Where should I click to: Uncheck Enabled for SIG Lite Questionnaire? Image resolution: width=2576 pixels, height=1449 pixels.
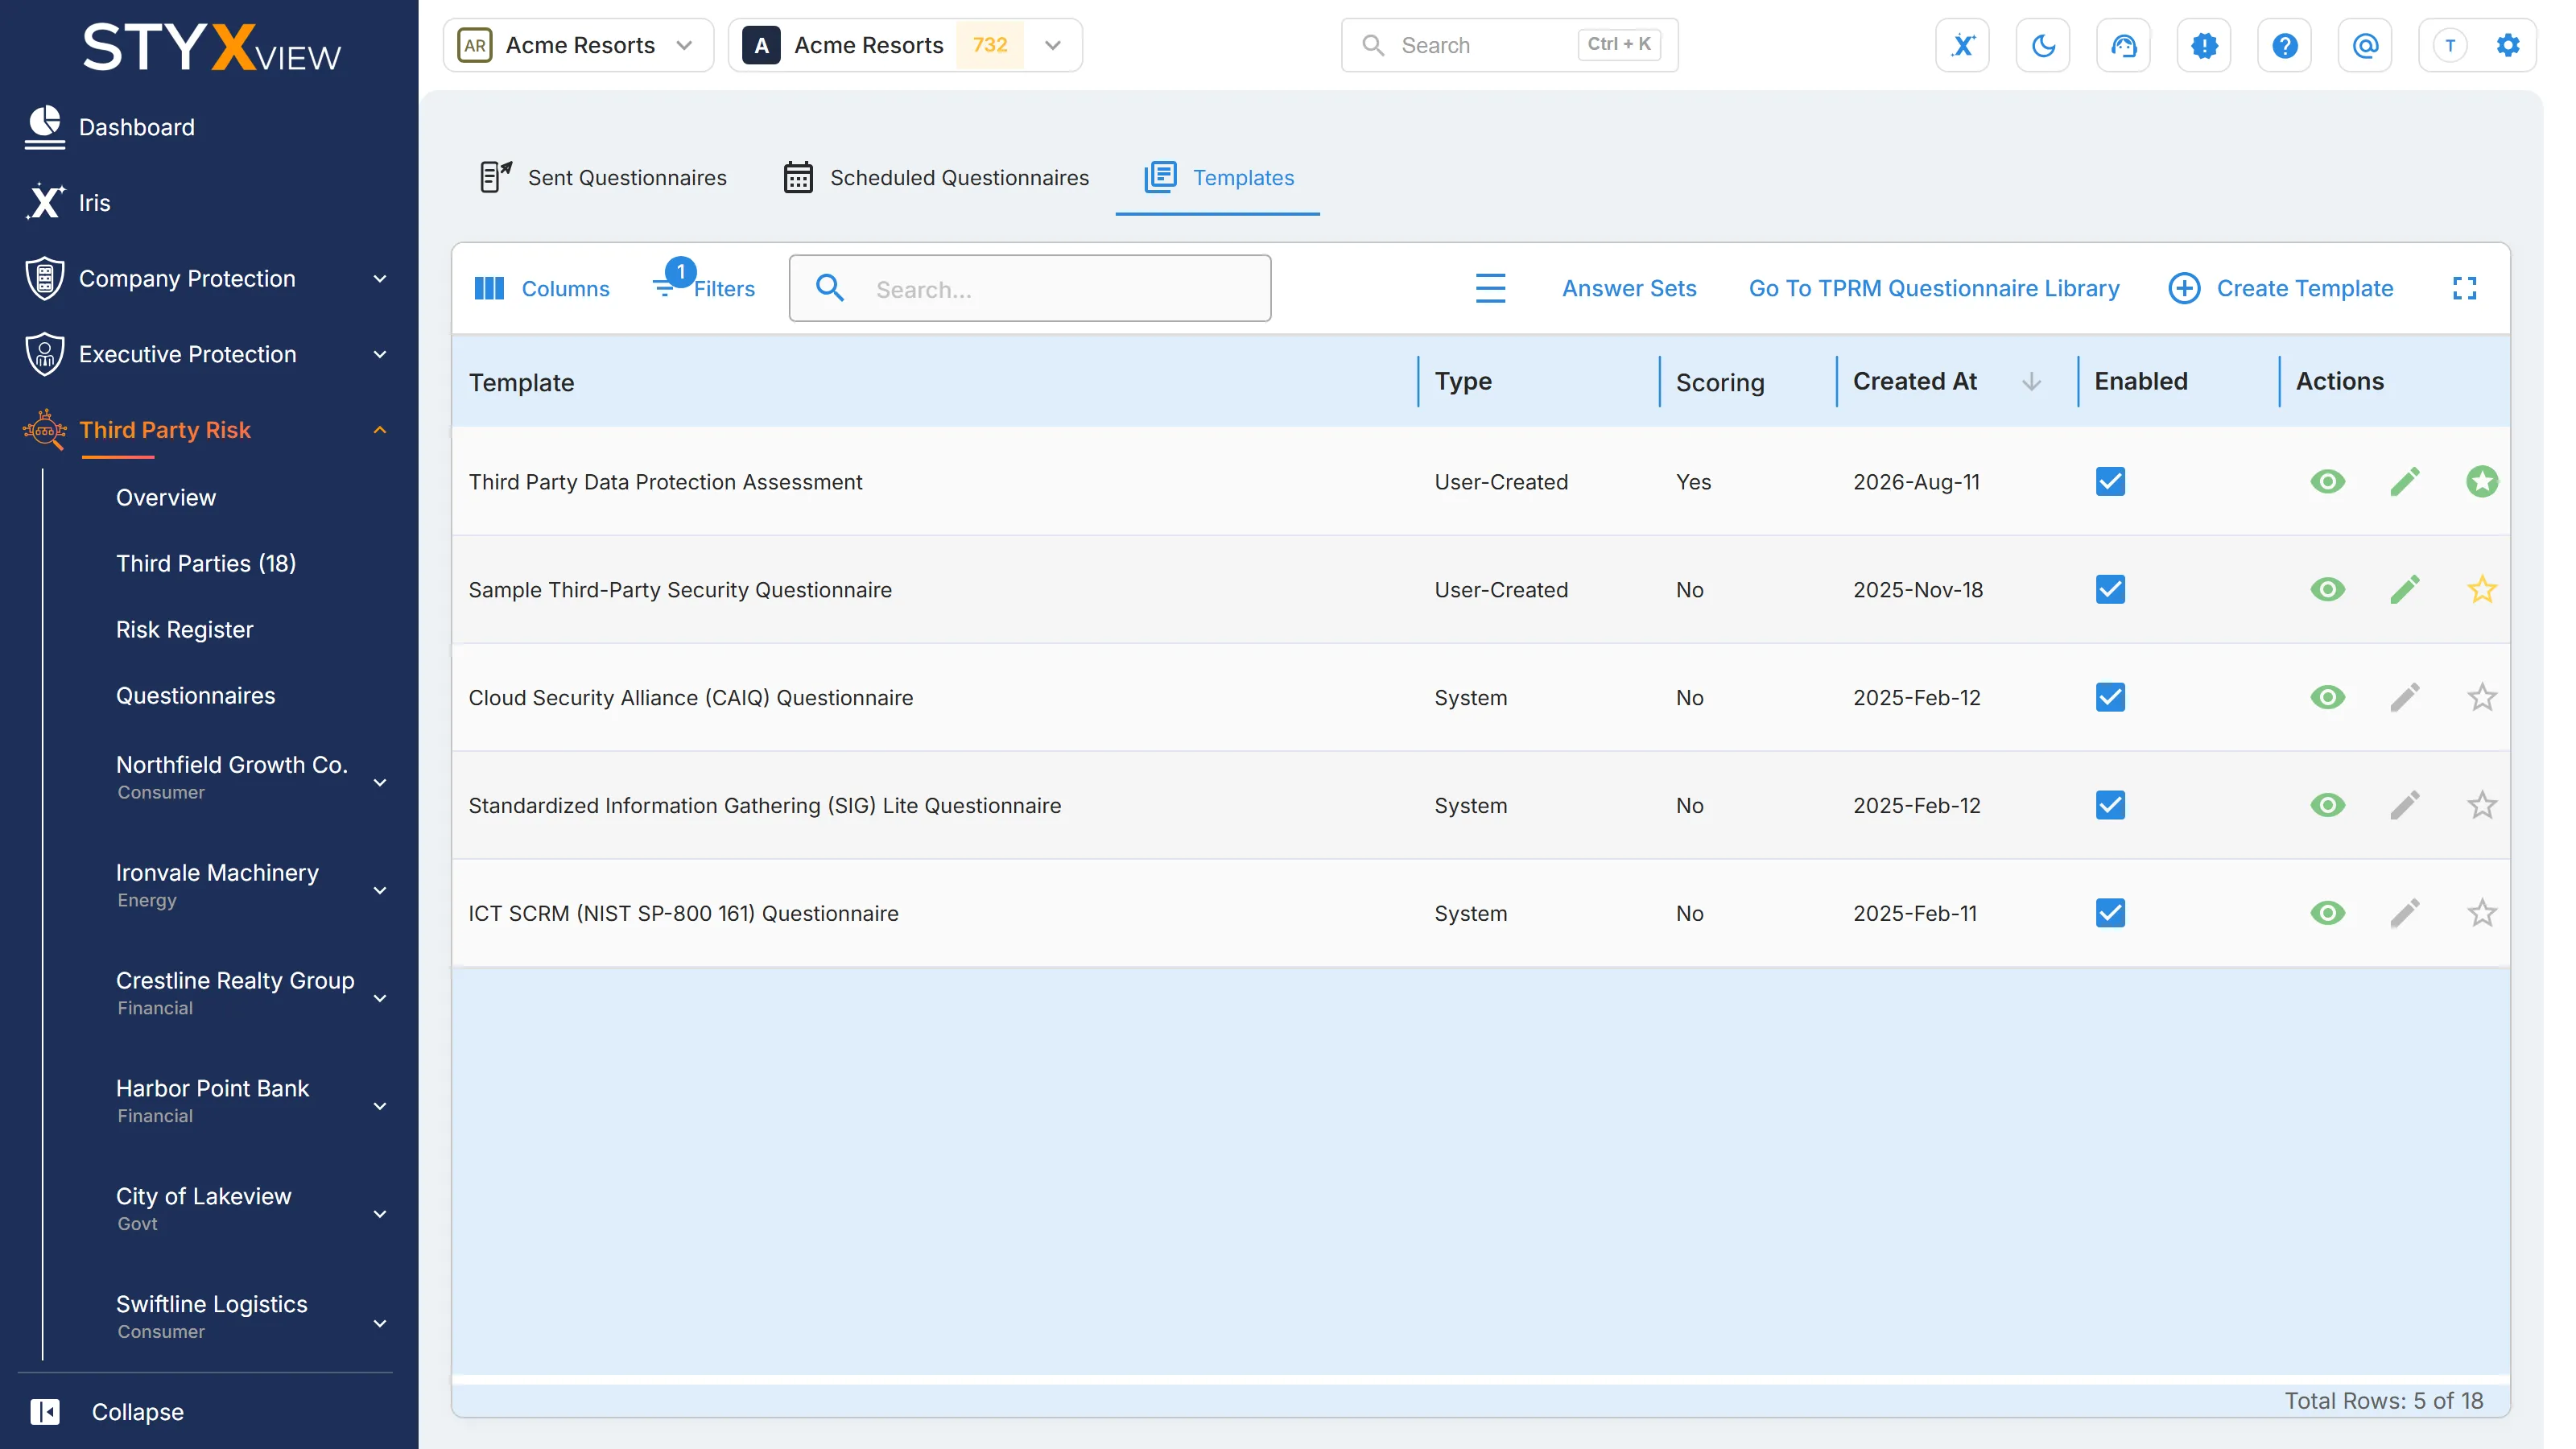click(x=2110, y=806)
